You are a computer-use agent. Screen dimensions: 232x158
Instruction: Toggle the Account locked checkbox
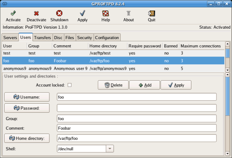pos(70,85)
